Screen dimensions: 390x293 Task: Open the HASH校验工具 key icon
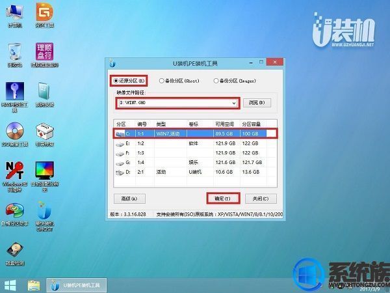point(15,96)
